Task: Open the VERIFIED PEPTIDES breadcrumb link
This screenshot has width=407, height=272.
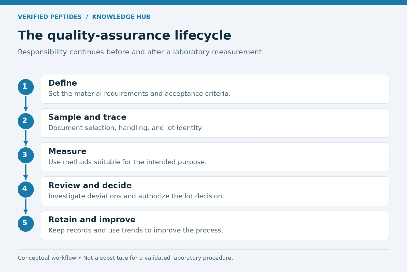Action: 50,17
